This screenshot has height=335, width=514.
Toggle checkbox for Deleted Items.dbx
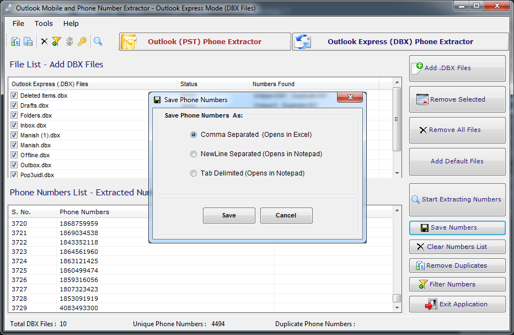tap(14, 95)
